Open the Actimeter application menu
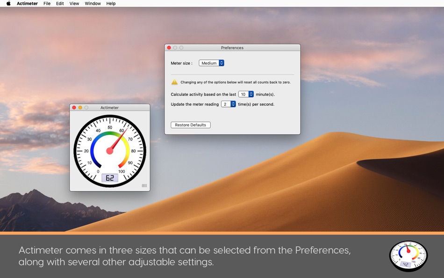This screenshot has width=444, height=278. click(x=27, y=3)
